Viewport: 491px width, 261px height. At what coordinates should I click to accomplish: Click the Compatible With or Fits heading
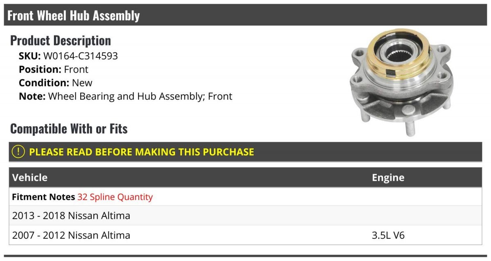pos(69,129)
